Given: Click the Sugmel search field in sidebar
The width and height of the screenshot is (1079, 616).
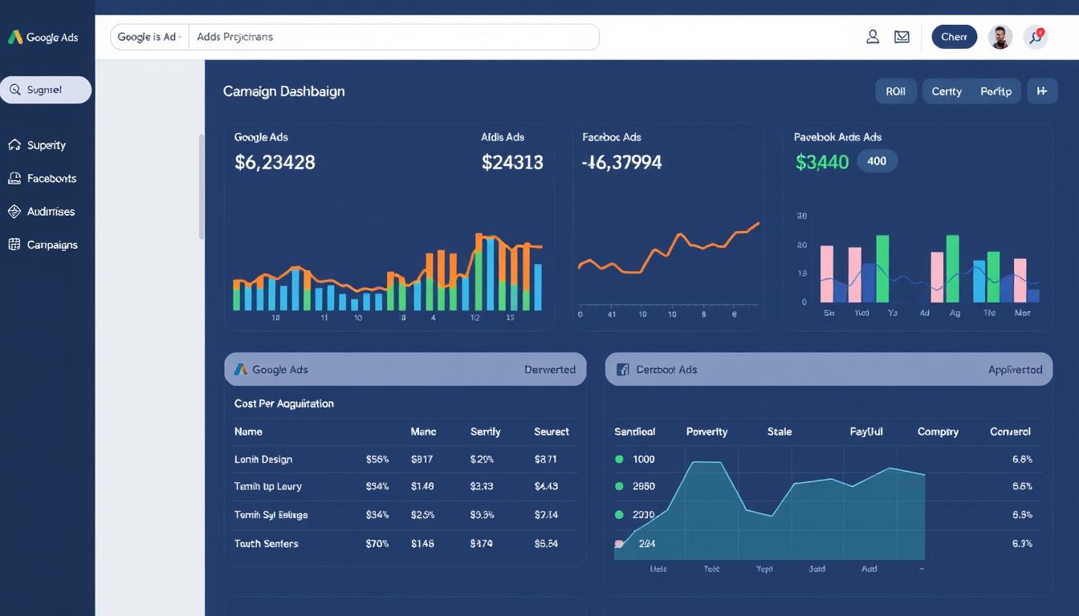Looking at the screenshot, I should click(x=46, y=90).
